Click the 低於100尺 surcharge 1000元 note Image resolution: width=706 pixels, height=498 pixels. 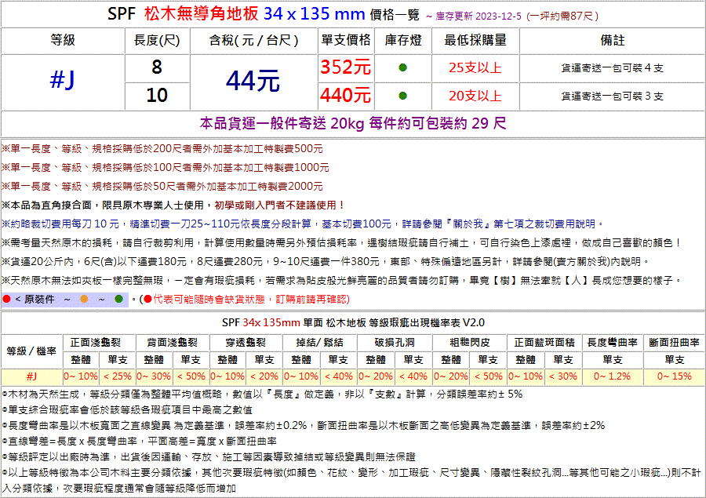tap(166, 168)
